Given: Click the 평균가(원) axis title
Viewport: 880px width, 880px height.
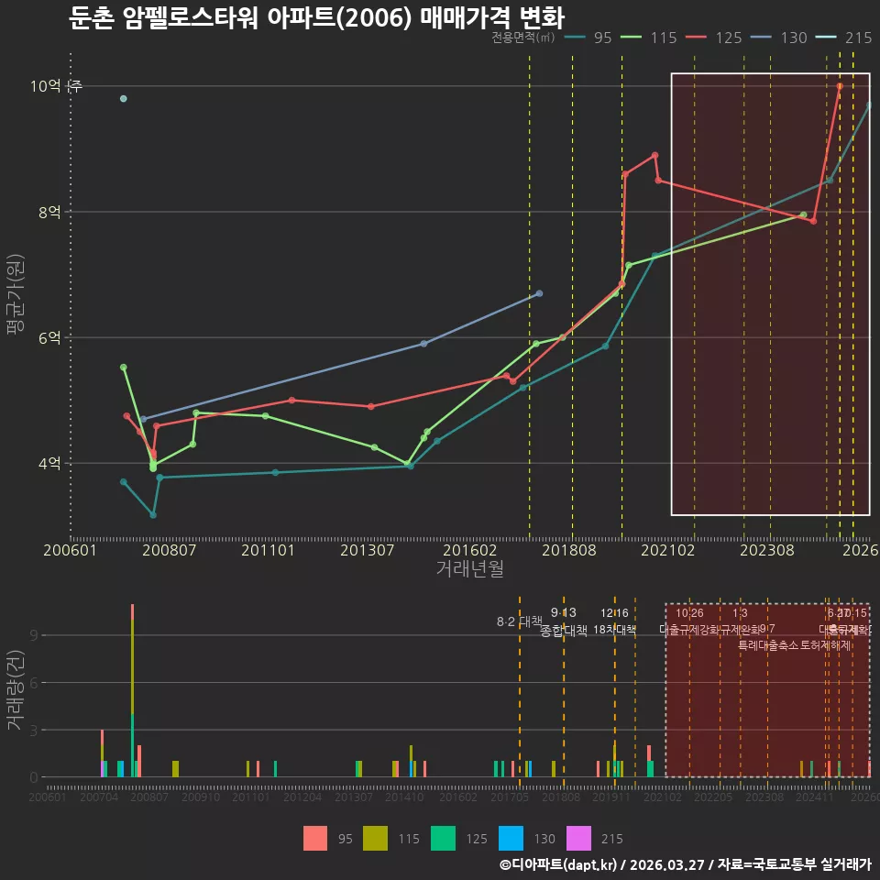Looking at the screenshot, I should click(x=16, y=294).
